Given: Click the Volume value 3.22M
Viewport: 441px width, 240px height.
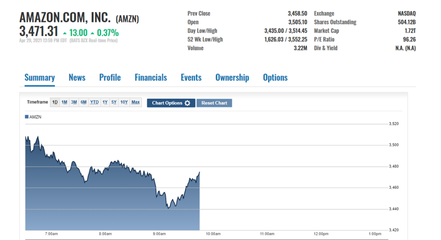Looking at the screenshot, I should [x=300, y=48].
